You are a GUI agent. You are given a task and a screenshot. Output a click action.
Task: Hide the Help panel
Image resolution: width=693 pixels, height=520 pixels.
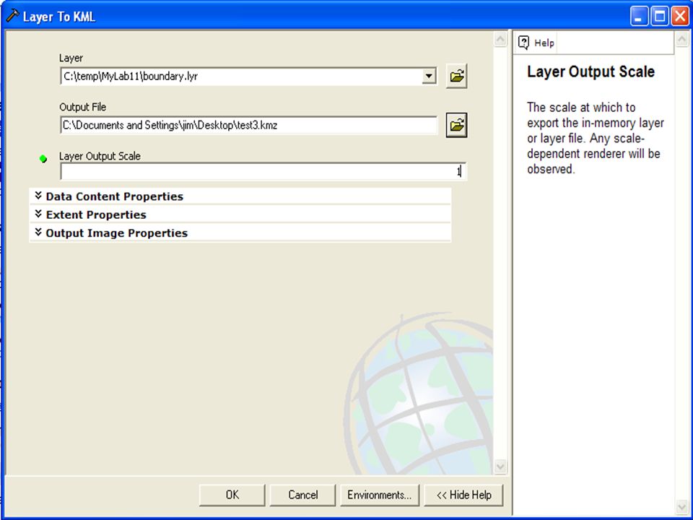pyautogui.click(x=463, y=495)
